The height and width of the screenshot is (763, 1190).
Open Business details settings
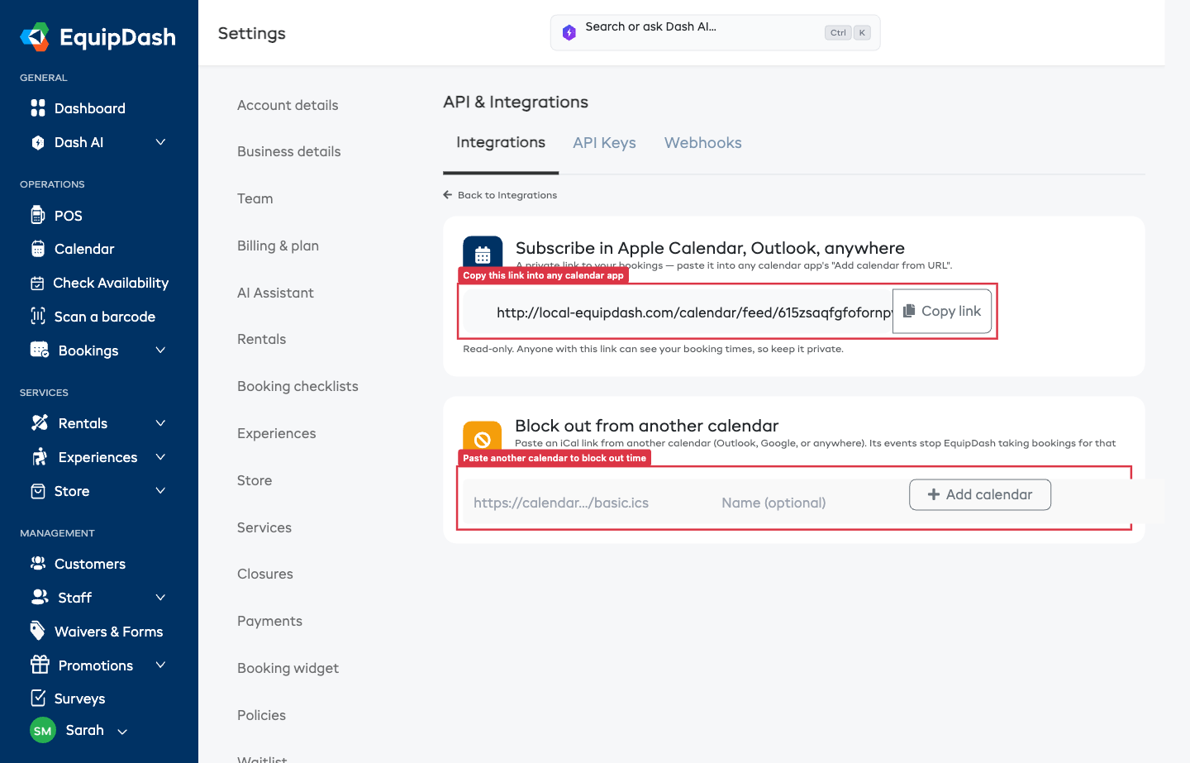pos(289,151)
